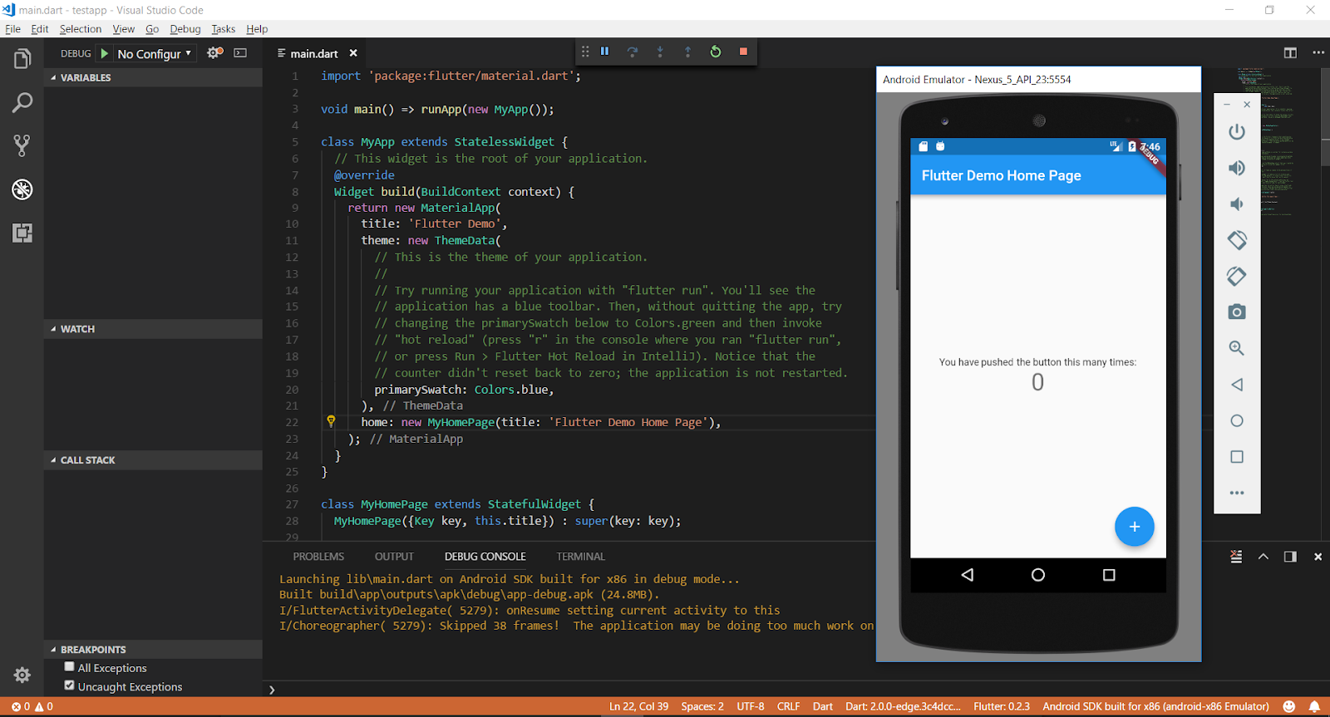1330x717 pixels.
Task: Grab the debug toolbar drag handle
Action: click(x=585, y=52)
